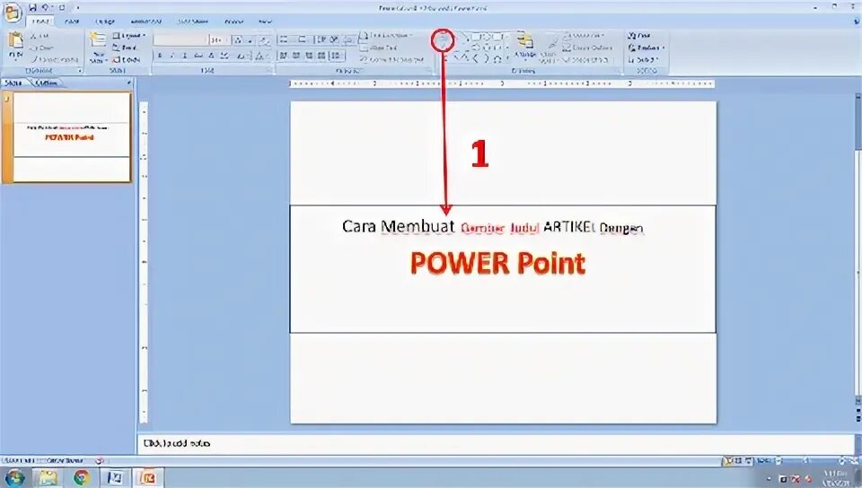Click Save icon in Quick Access Toolbar
The height and width of the screenshot is (488, 862).
click(x=33, y=8)
